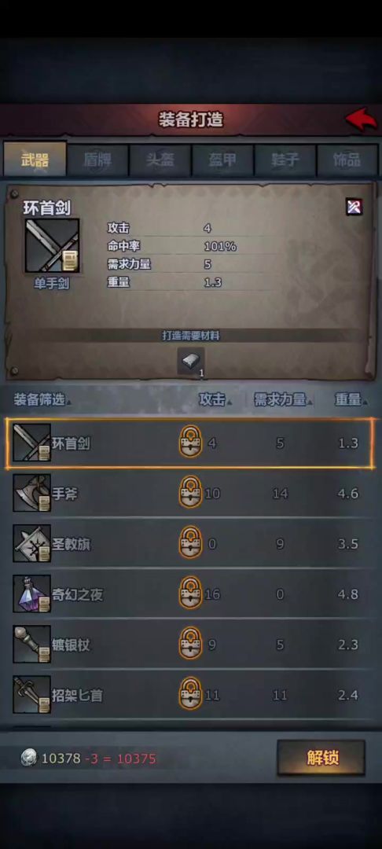Open the crossed tools icon in detail panel
The image size is (382, 849).
(x=354, y=206)
